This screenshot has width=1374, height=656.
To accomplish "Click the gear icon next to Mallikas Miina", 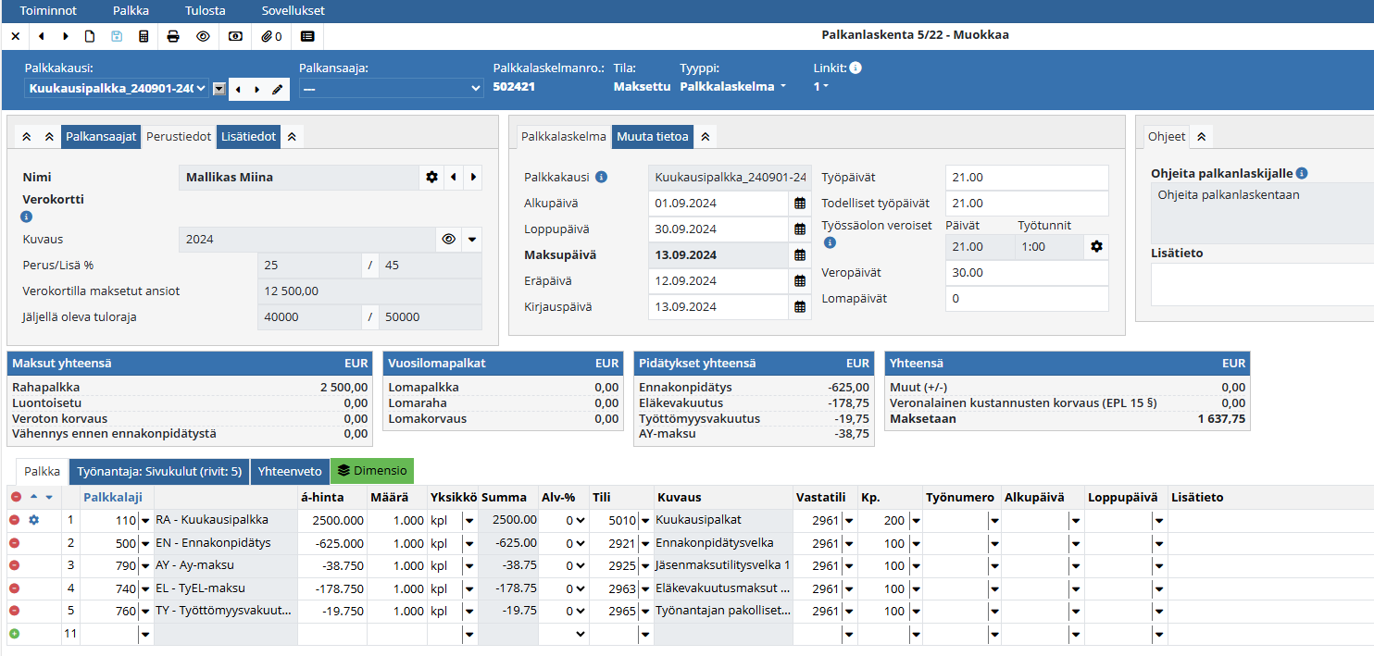I will pyautogui.click(x=431, y=177).
